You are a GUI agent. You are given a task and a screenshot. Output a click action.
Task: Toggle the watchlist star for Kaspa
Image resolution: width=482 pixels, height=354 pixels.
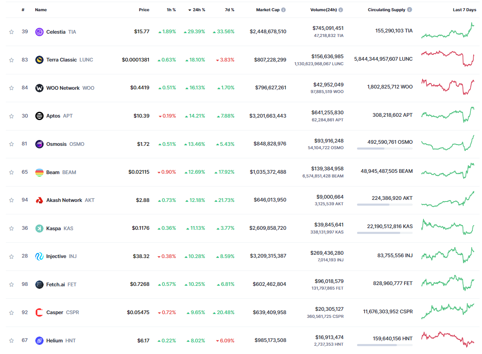pyautogui.click(x=12, y=229)
